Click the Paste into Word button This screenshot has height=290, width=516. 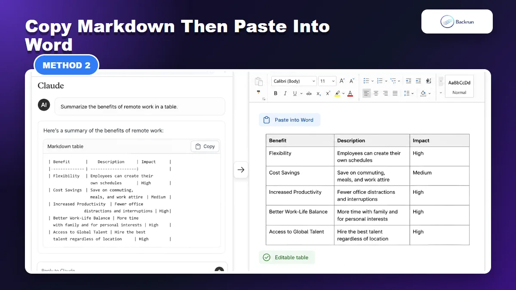[x=289, y=120]
